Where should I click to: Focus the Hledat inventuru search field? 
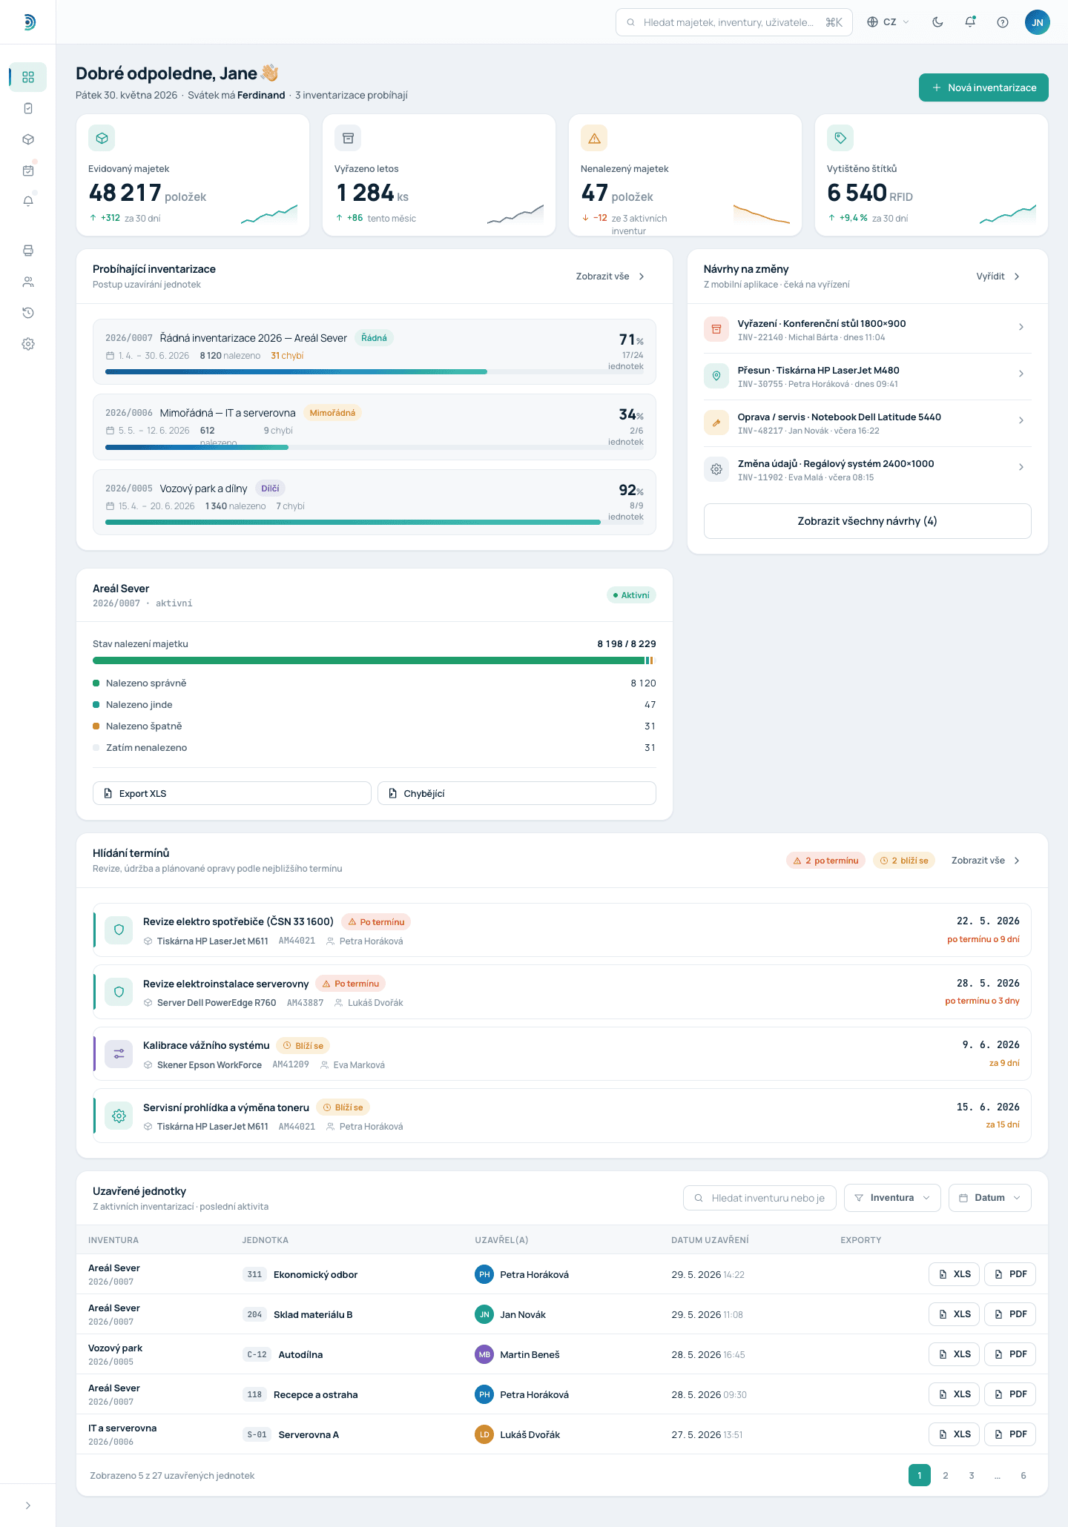[x=759, y=1198]
